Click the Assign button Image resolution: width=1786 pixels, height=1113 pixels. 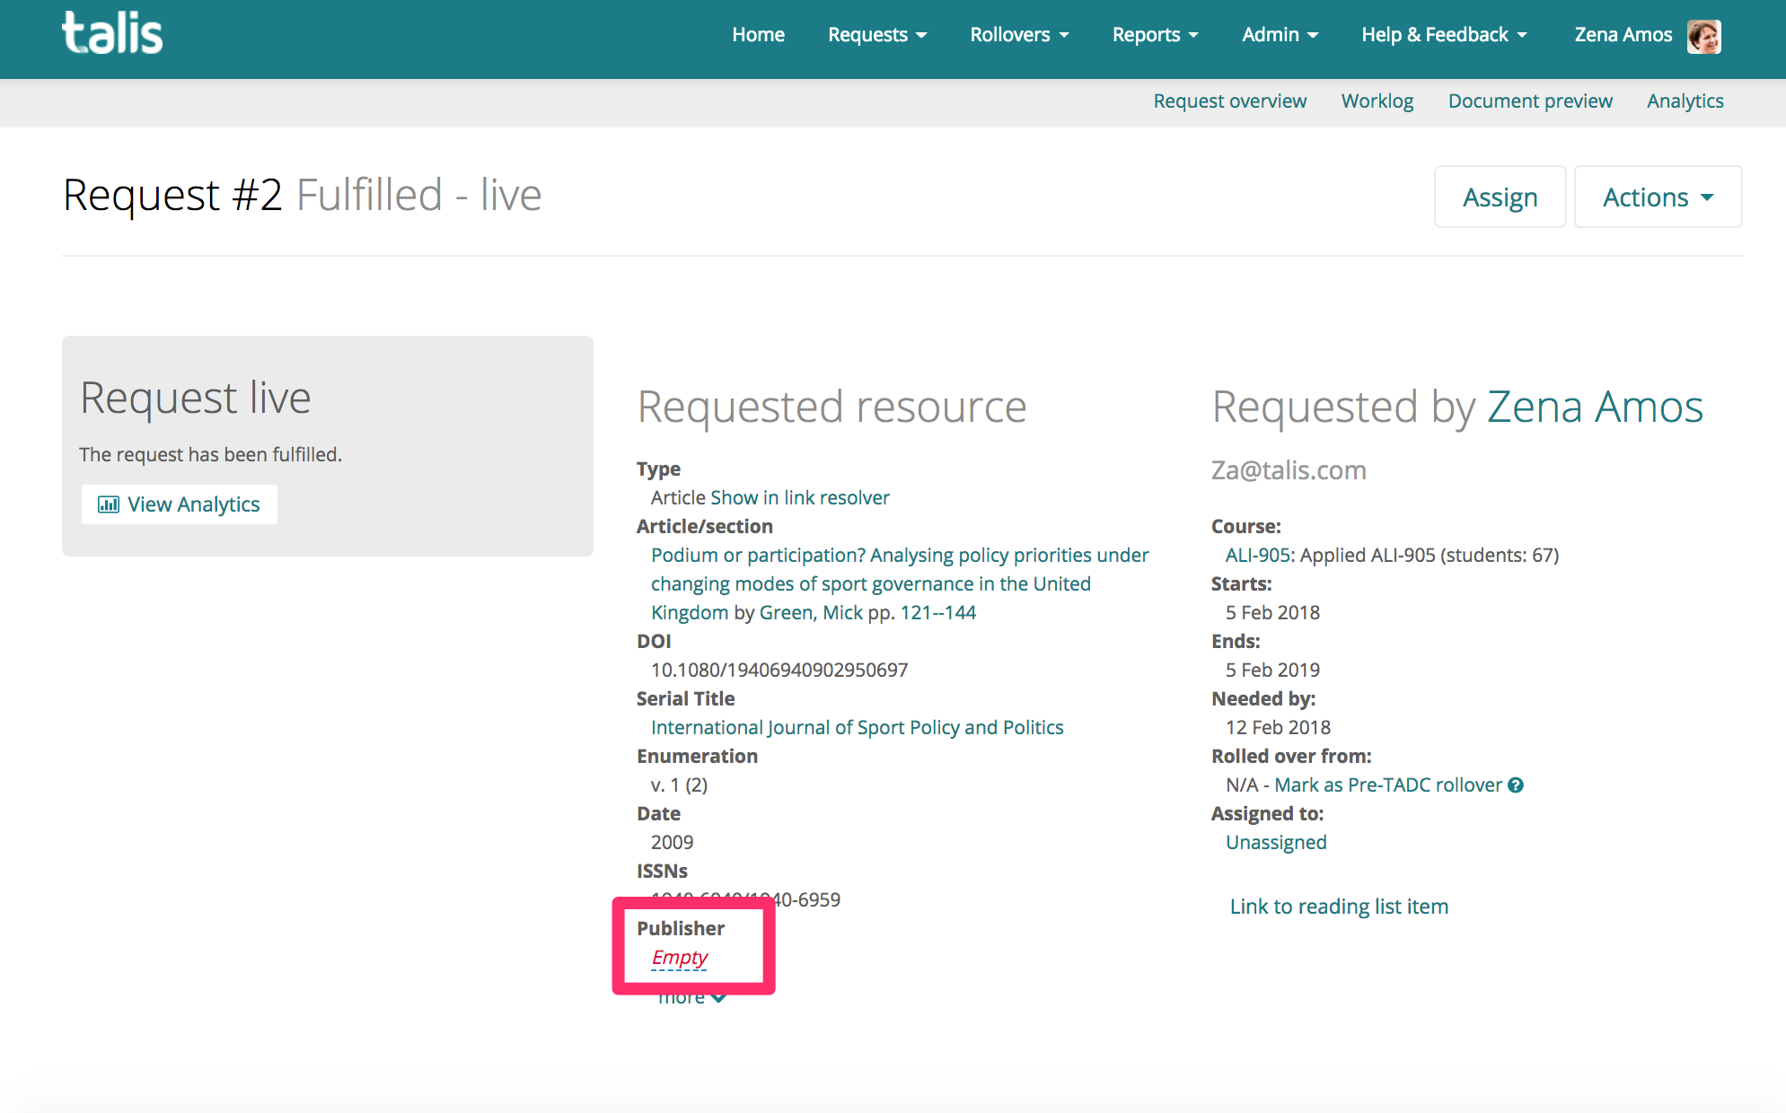pos(1500,197)
